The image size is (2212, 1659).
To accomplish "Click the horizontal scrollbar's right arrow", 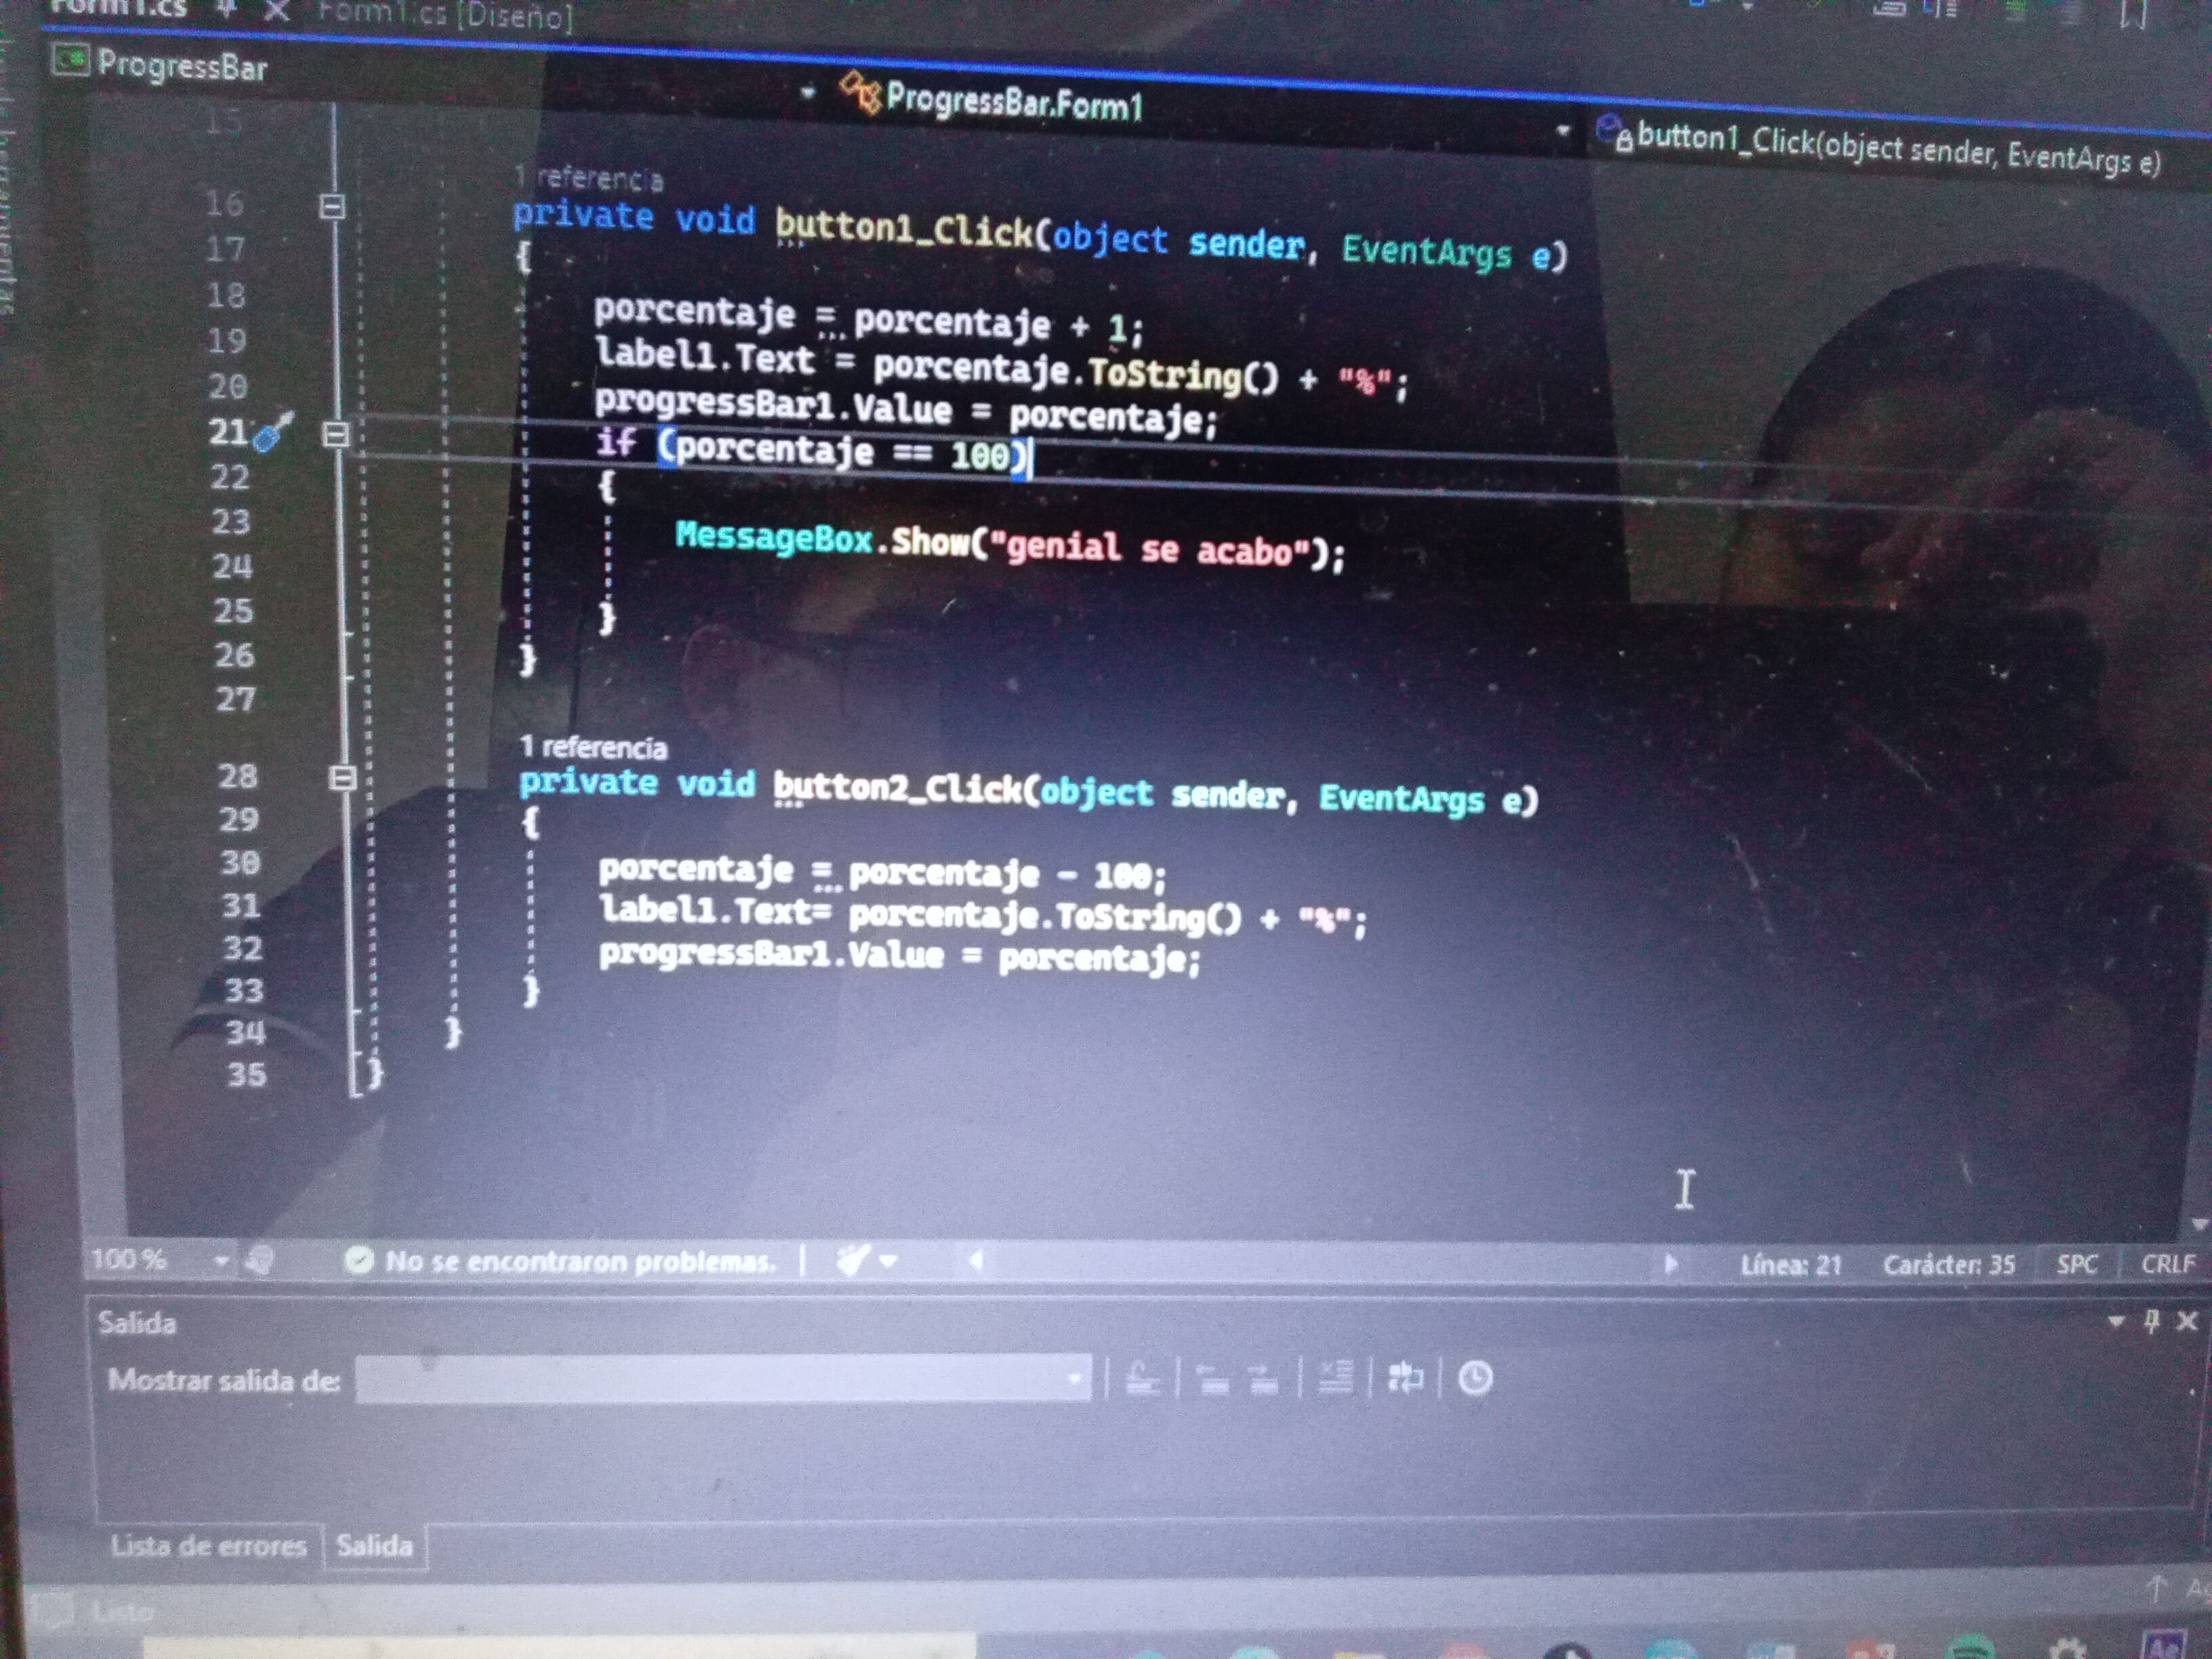I will pyautogui.click(x=1670, y=1264).
